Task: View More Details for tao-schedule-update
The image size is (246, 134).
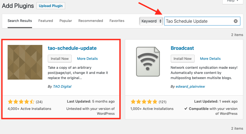Action: point(87,59)
